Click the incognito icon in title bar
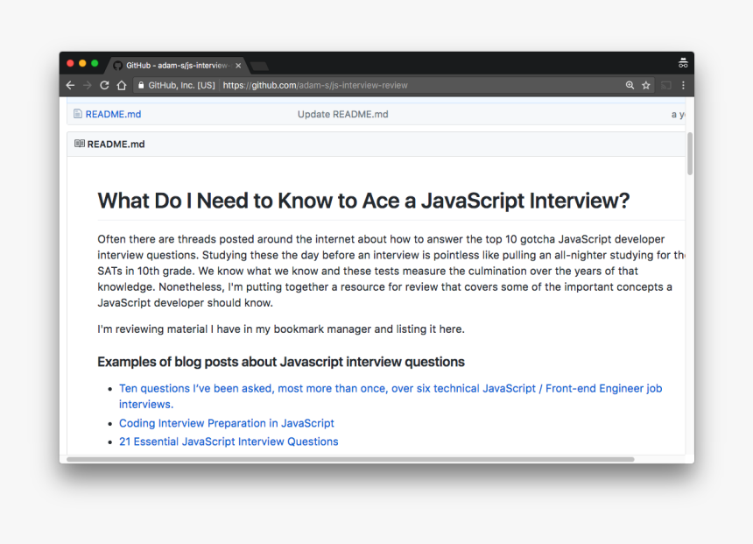This screenshot has width=753, height=544. (x=683, y=64)
